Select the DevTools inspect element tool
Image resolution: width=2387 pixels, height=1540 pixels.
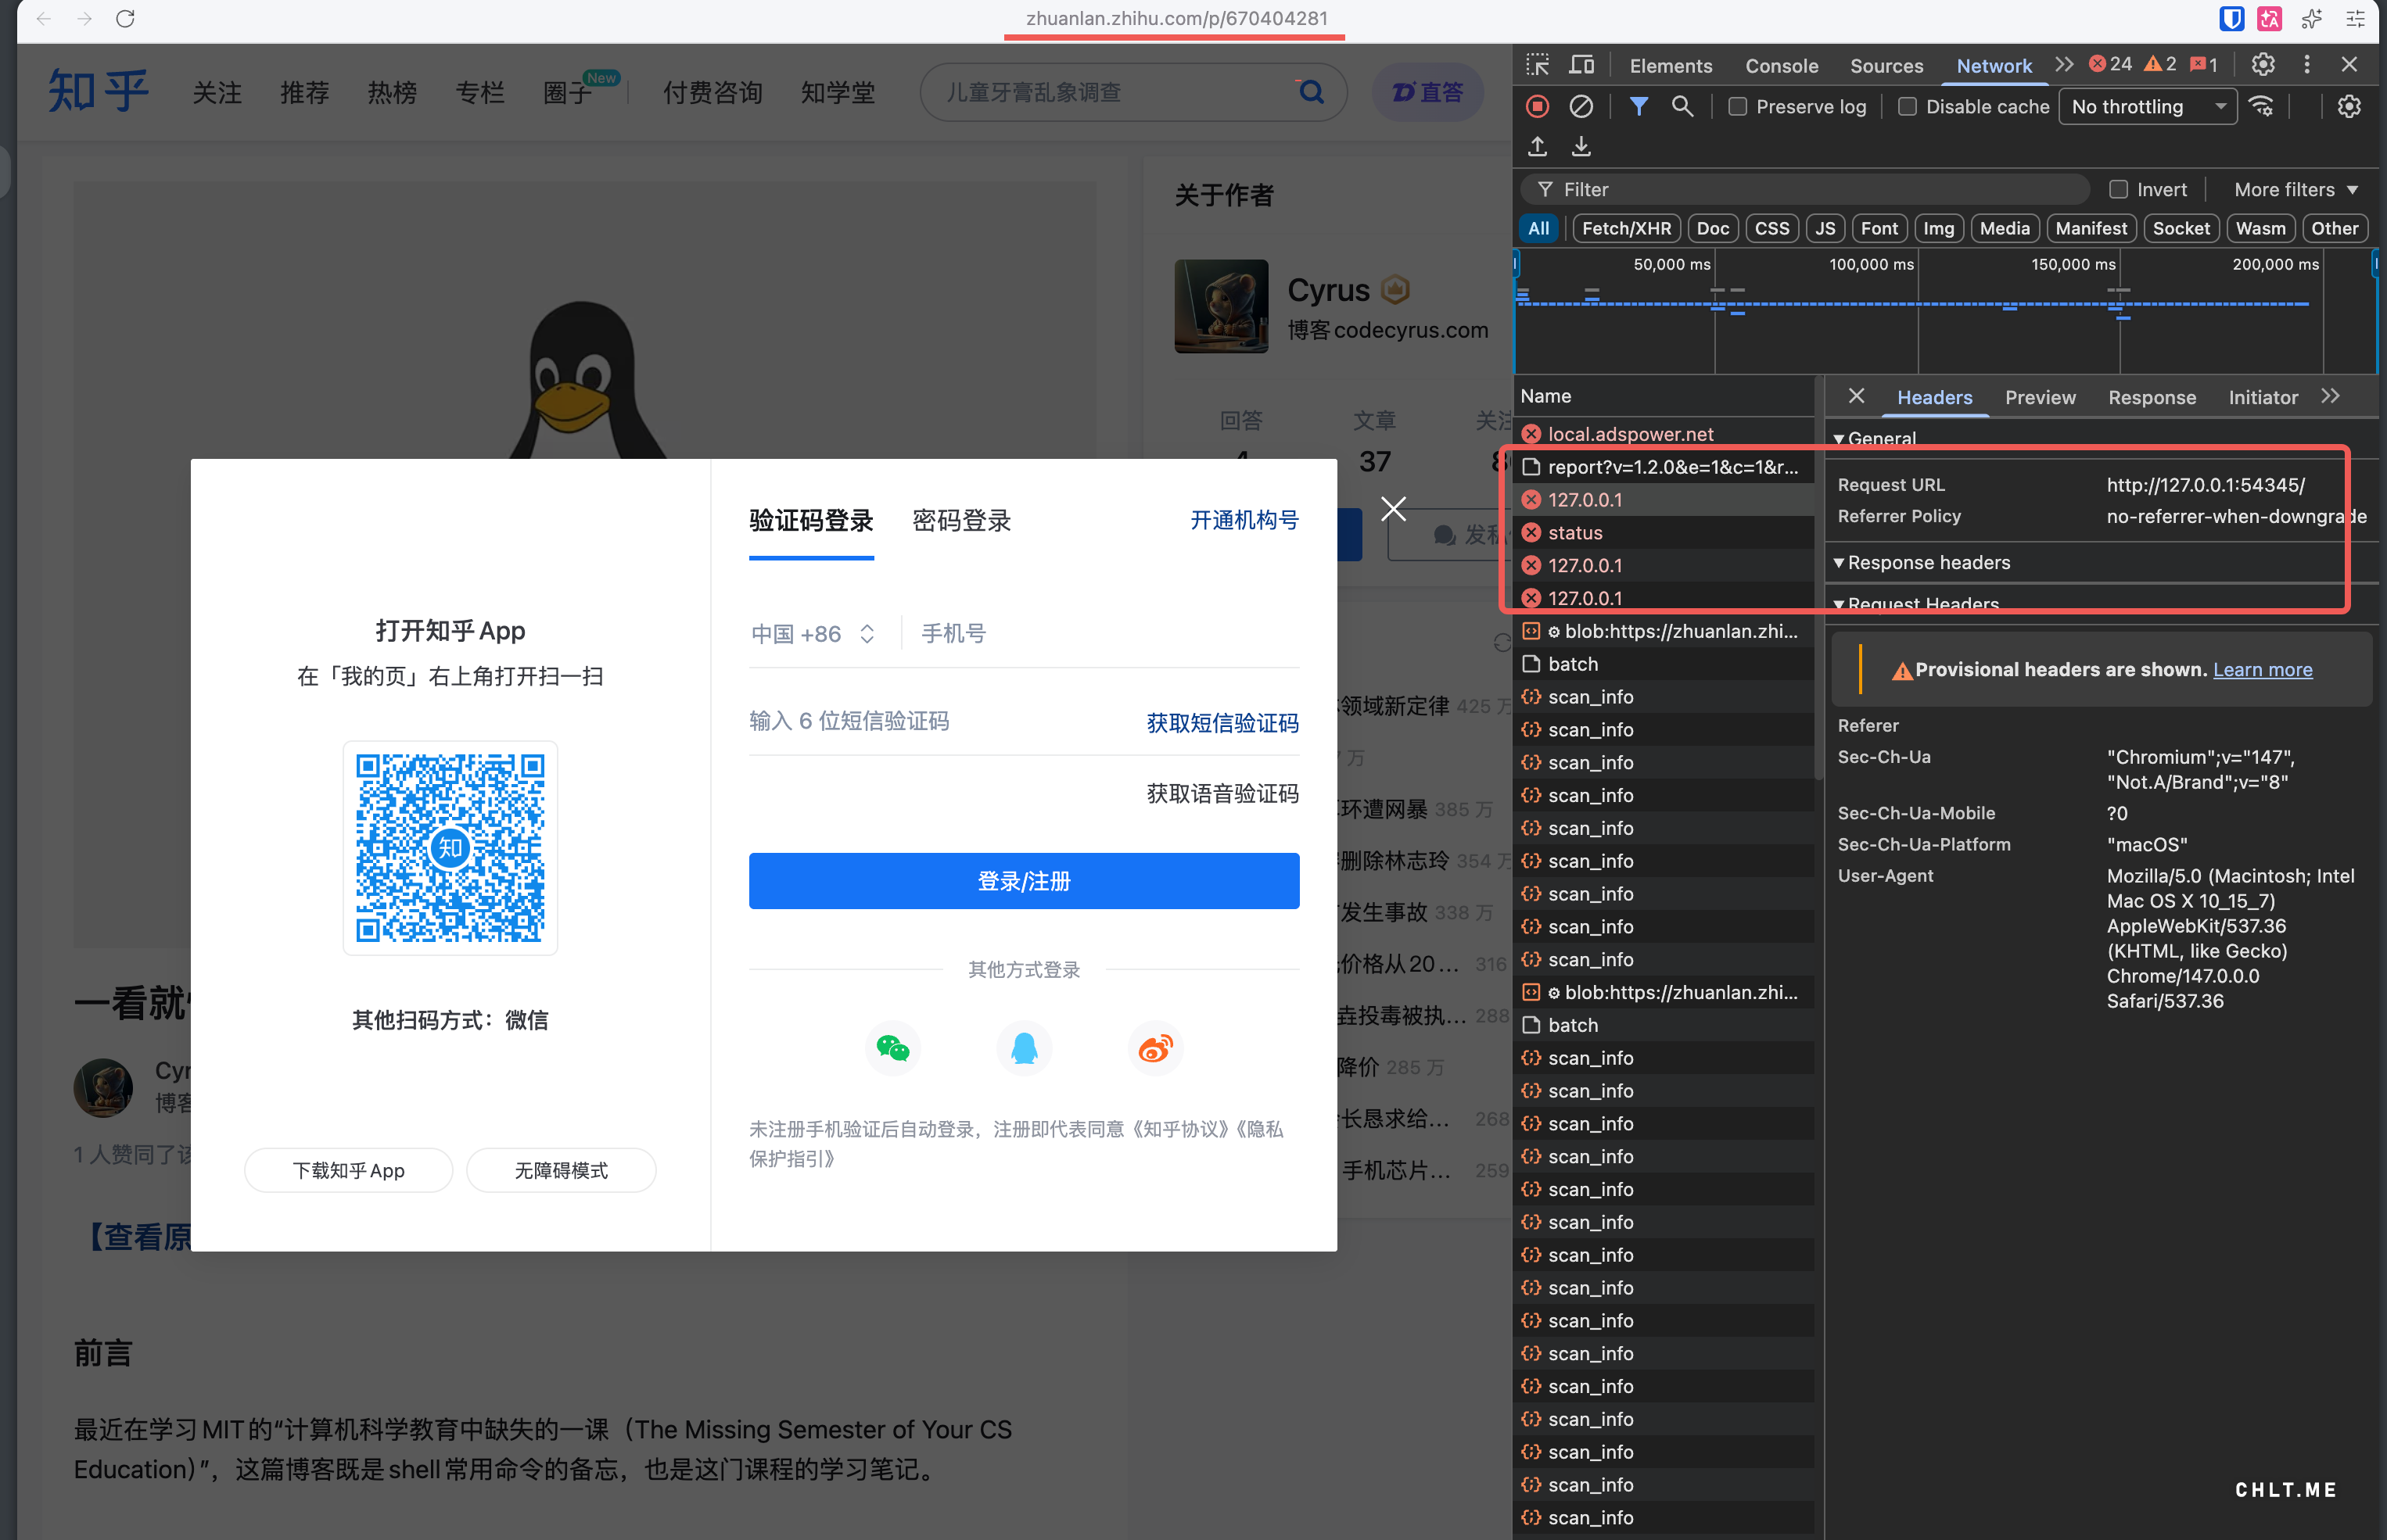coord(1538,65)
